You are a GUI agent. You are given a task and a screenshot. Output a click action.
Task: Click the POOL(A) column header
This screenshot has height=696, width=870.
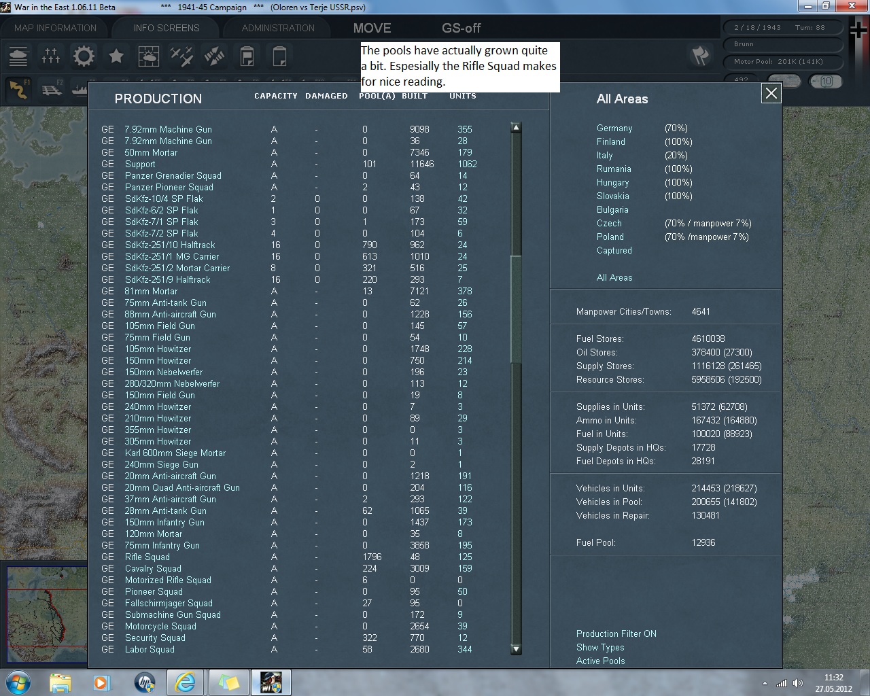pyautogui.click(x=377, y=96)
